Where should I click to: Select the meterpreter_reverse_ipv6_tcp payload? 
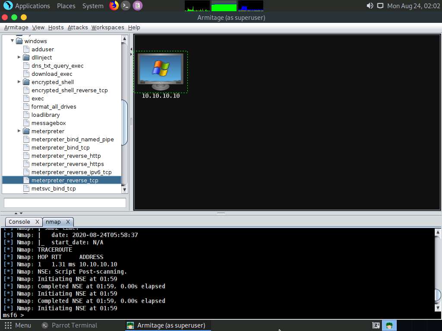click(x=71, y=172)
